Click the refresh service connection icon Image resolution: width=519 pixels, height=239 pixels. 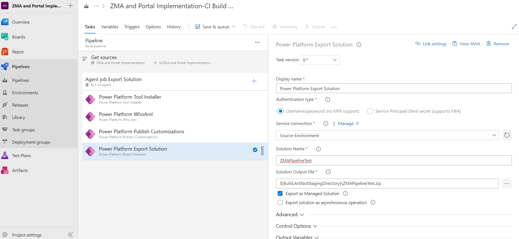[x=507, y=135]
